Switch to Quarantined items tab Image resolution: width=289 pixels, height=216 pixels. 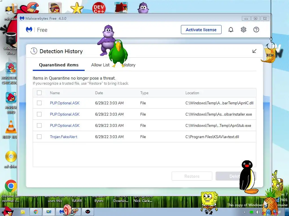(x=59, y=65)
